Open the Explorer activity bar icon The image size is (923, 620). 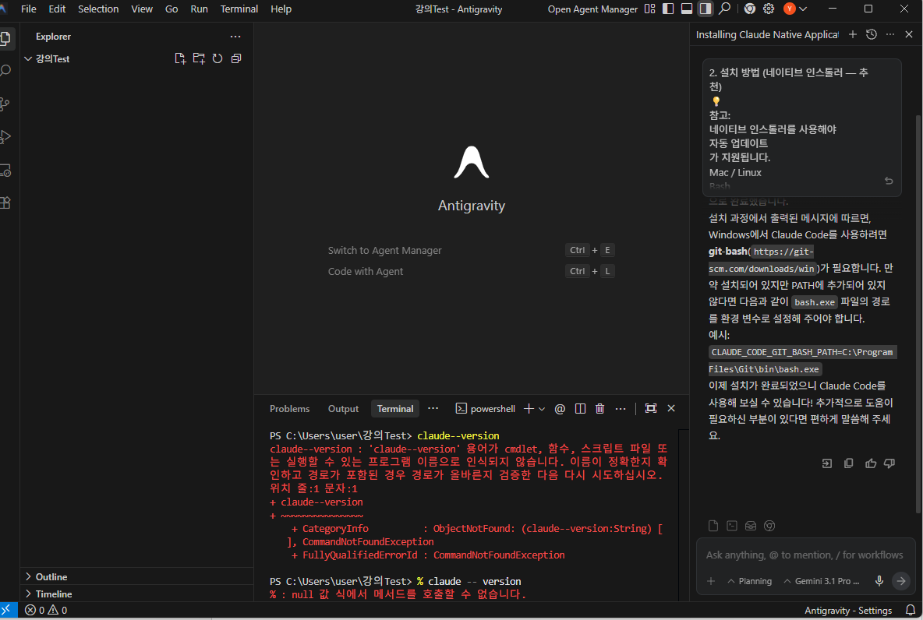click(5, 39)
